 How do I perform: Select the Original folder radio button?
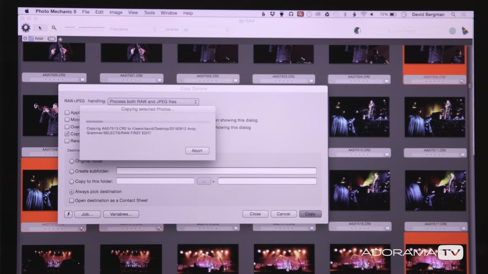click(x=72, y=161)
